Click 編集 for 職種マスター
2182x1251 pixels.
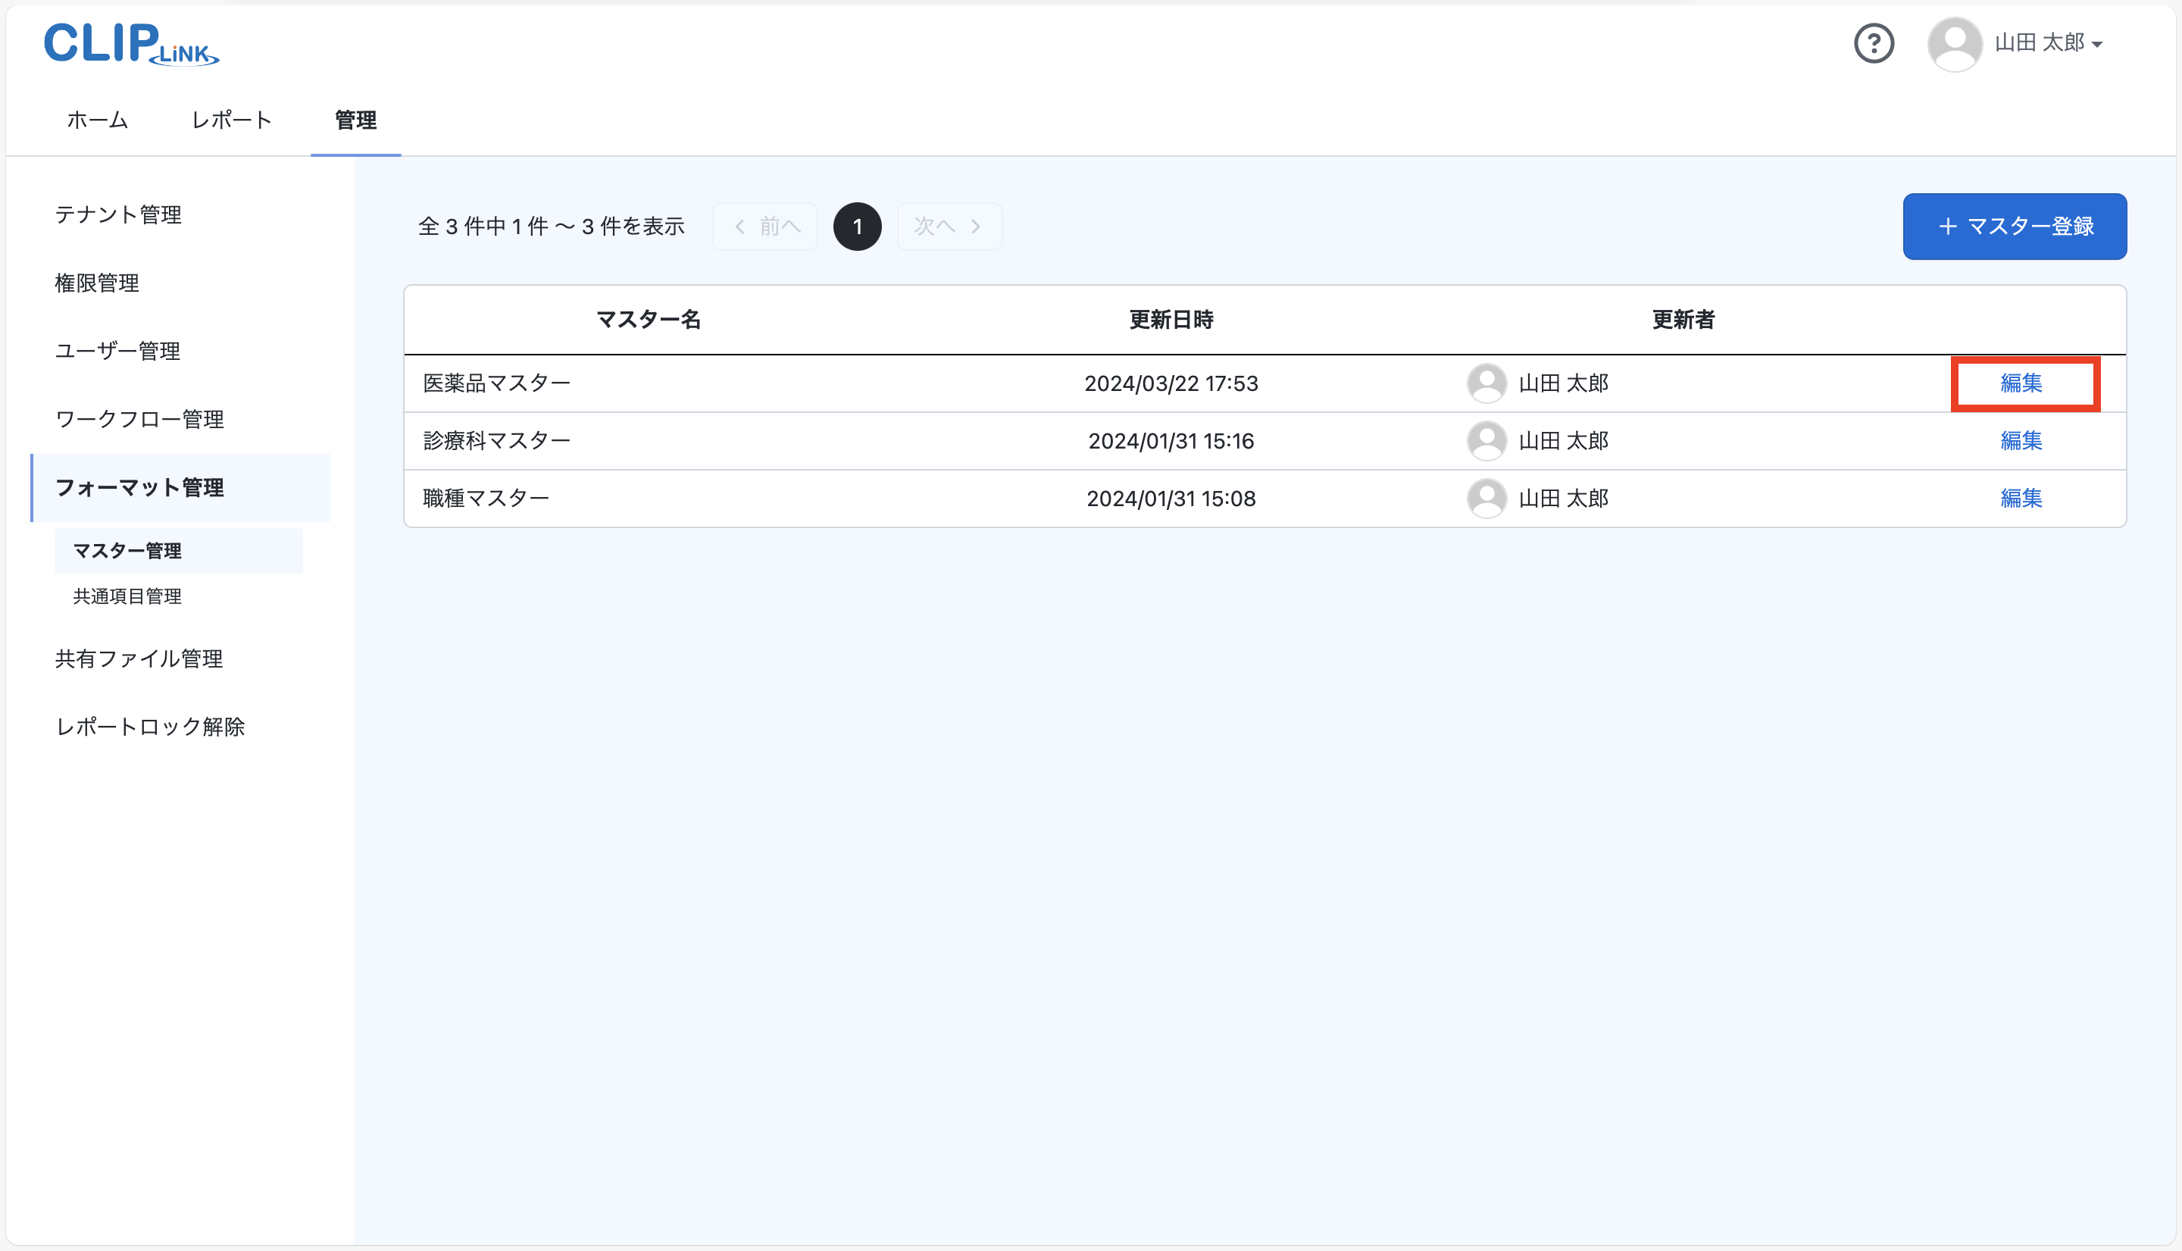tap(2022, 499)
